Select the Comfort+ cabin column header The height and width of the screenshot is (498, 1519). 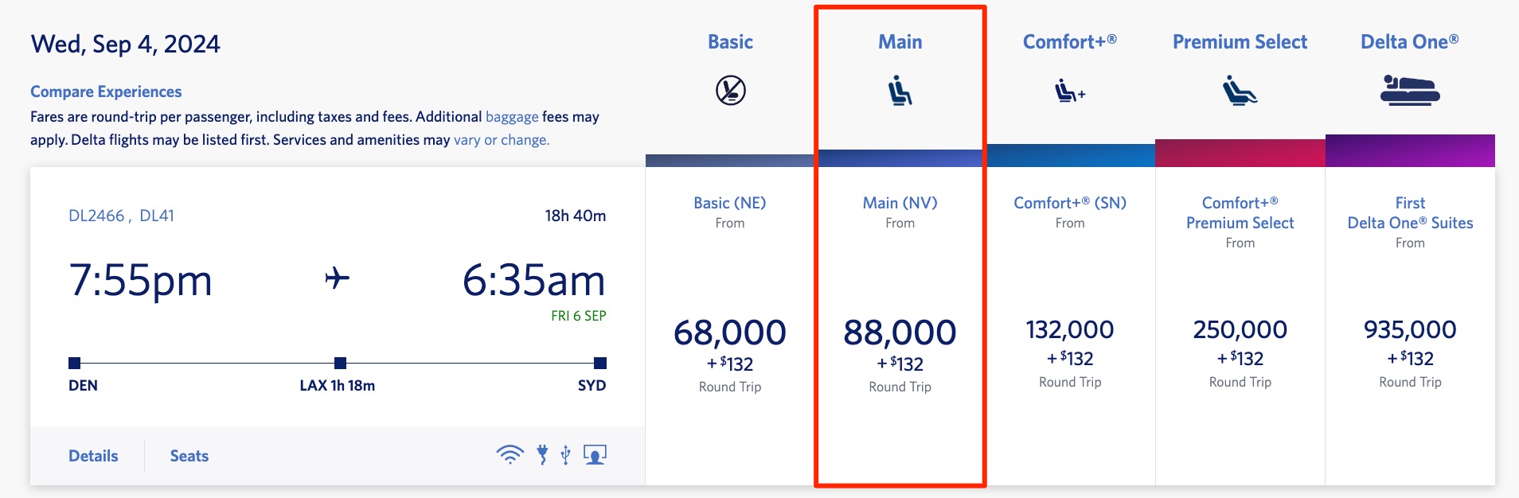point(1069,42)
